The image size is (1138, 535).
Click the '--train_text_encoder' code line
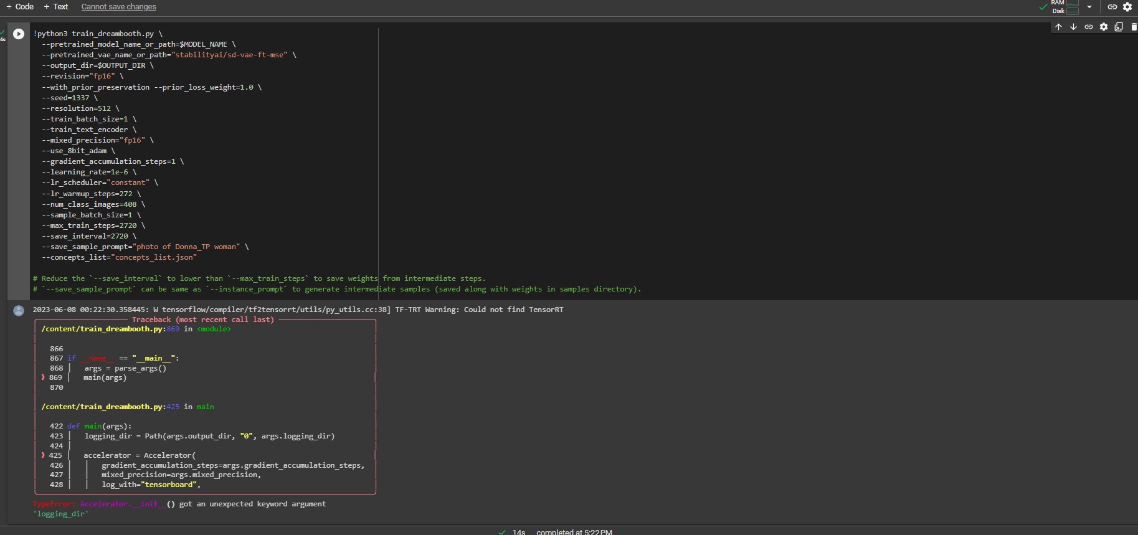pyautogui.click(x=88, y=130)
